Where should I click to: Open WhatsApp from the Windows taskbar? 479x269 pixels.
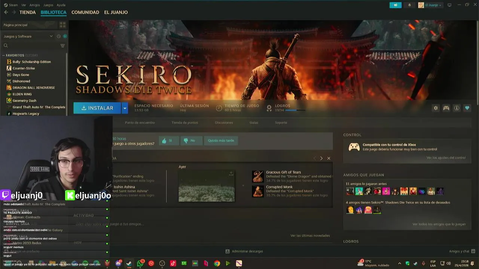coord(140,263)
